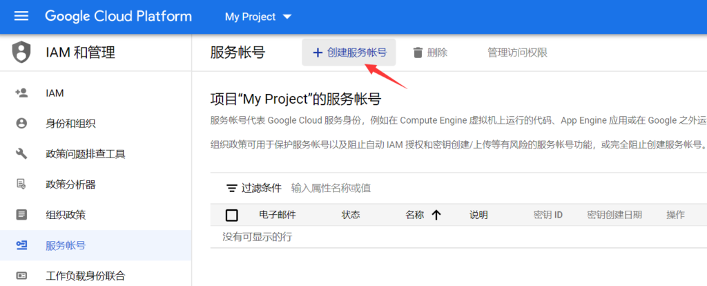
Task: Click 管理访问权限 button
Action: click(517, 53)
